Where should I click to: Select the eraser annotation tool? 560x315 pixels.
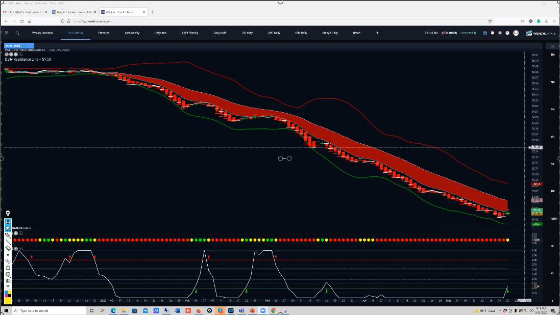8,248
